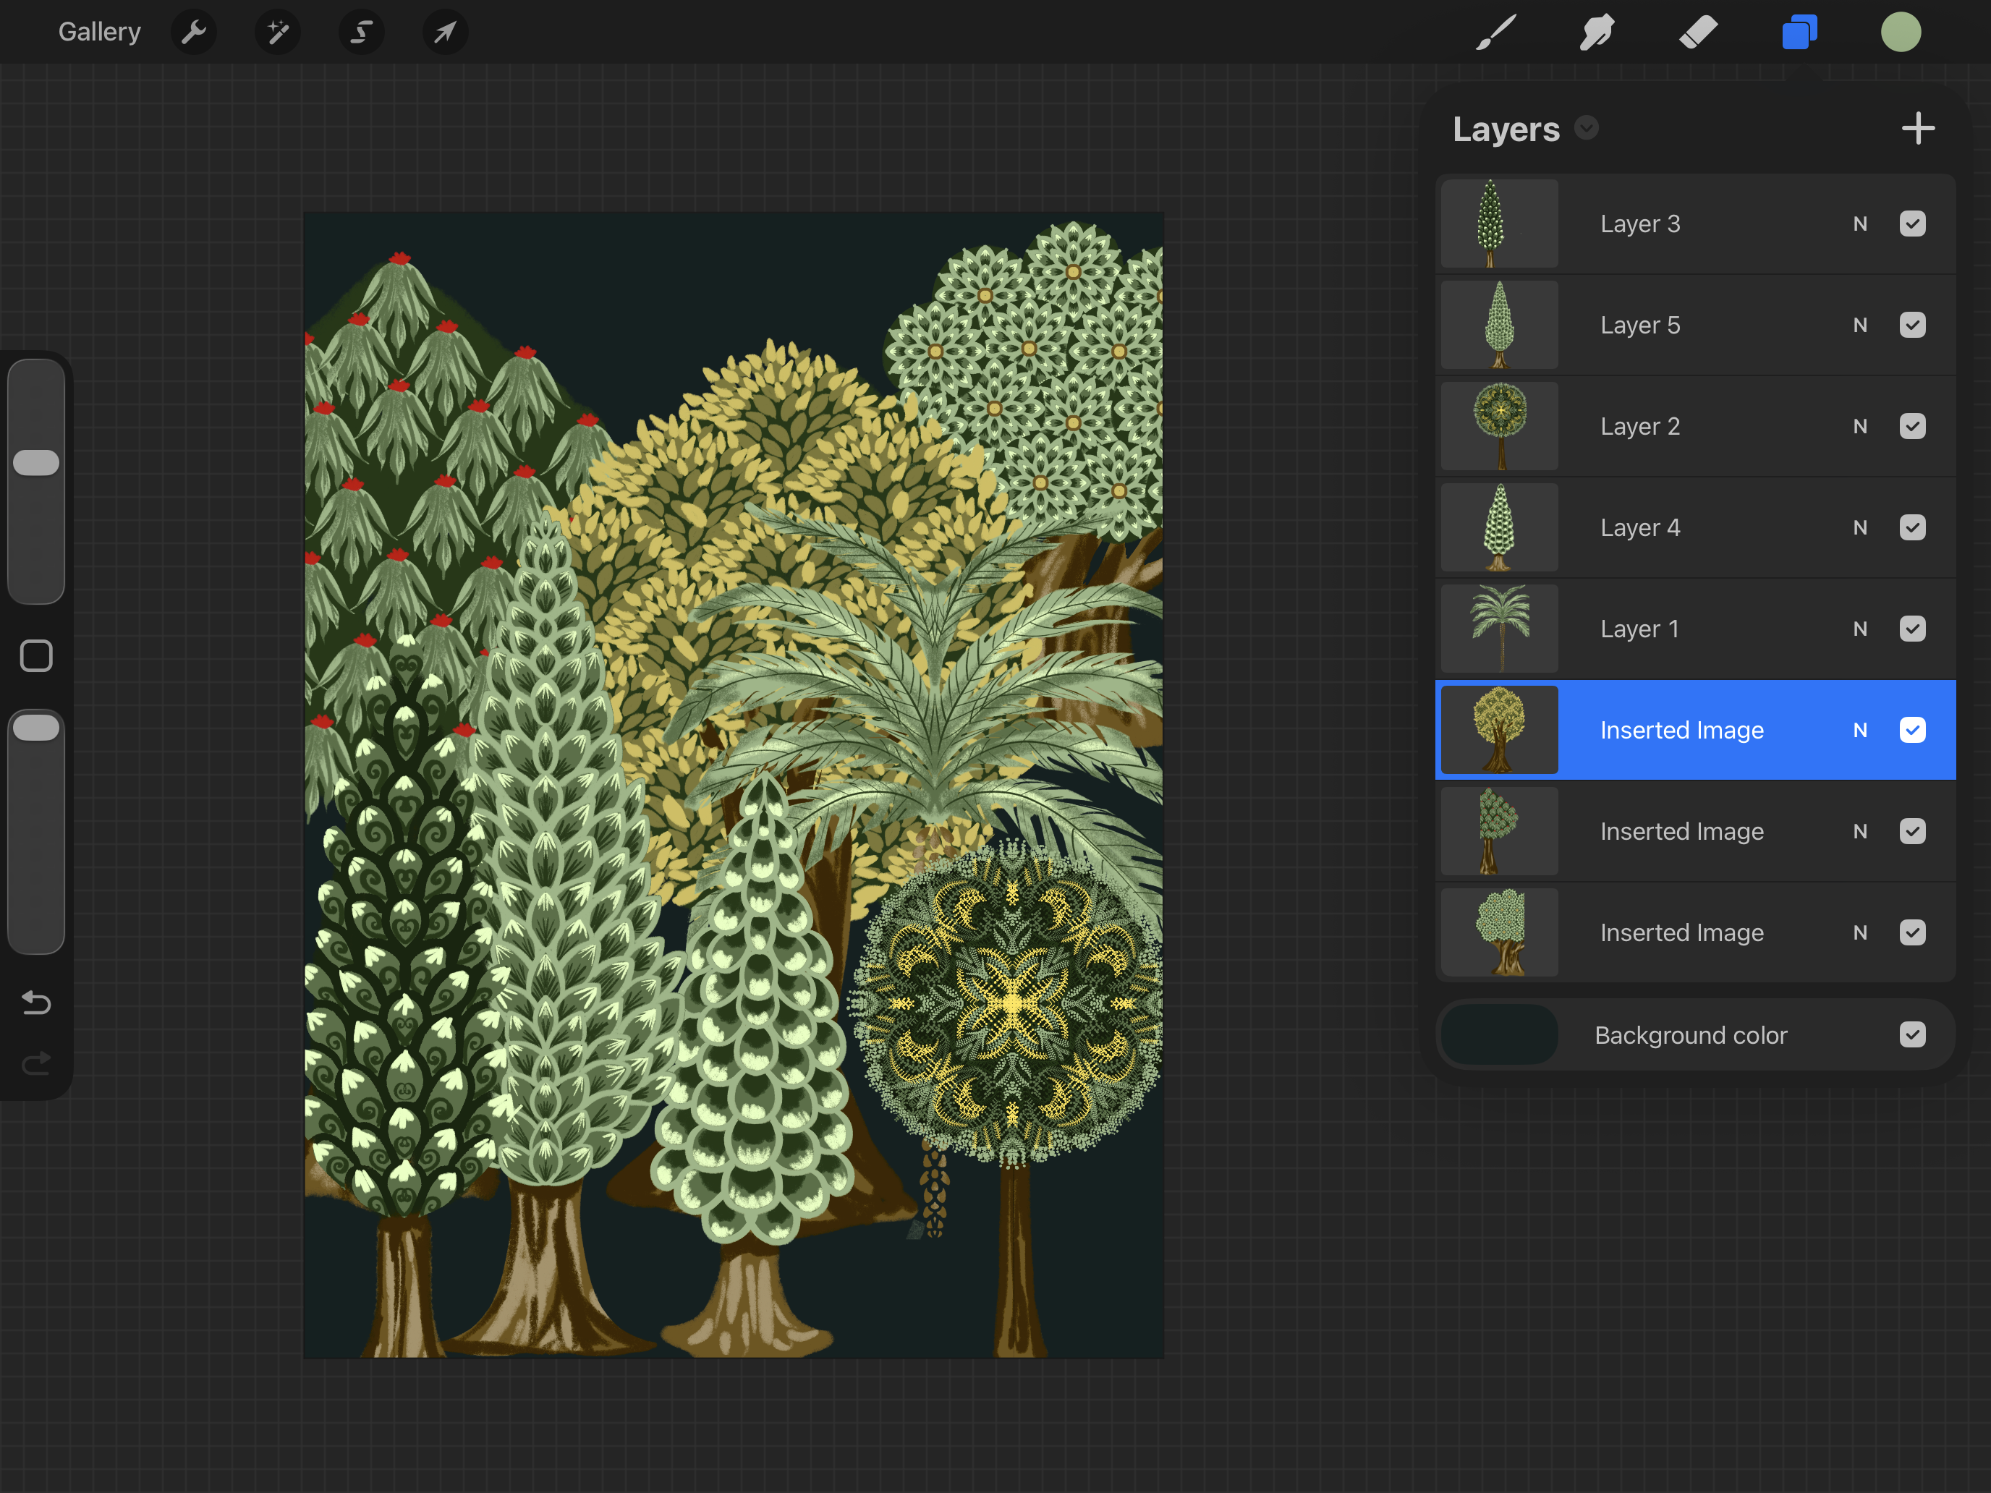Open blend mode N for Layer 1
Screen dimensions: 1991x1493
tap(1859, 628)
